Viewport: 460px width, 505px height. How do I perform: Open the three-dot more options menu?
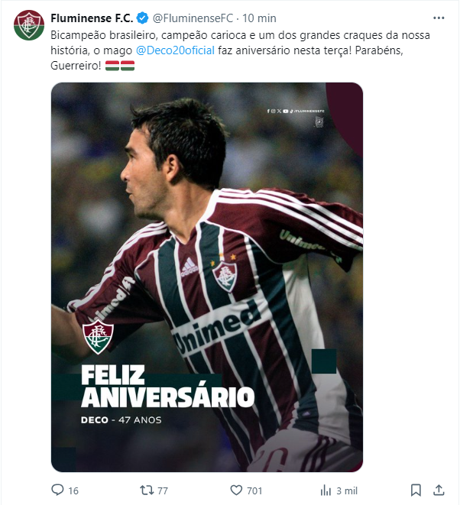439,18
